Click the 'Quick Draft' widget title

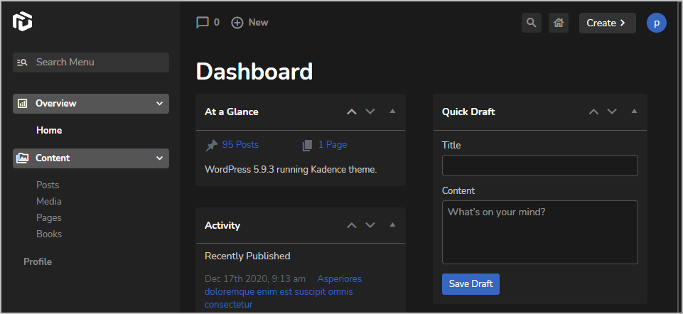click(x=468, y=112)
